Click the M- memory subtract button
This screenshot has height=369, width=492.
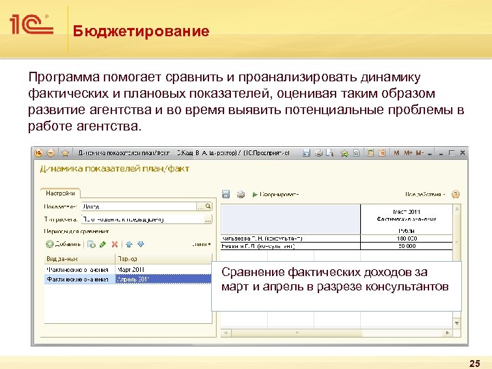click(x=420, y=153)
